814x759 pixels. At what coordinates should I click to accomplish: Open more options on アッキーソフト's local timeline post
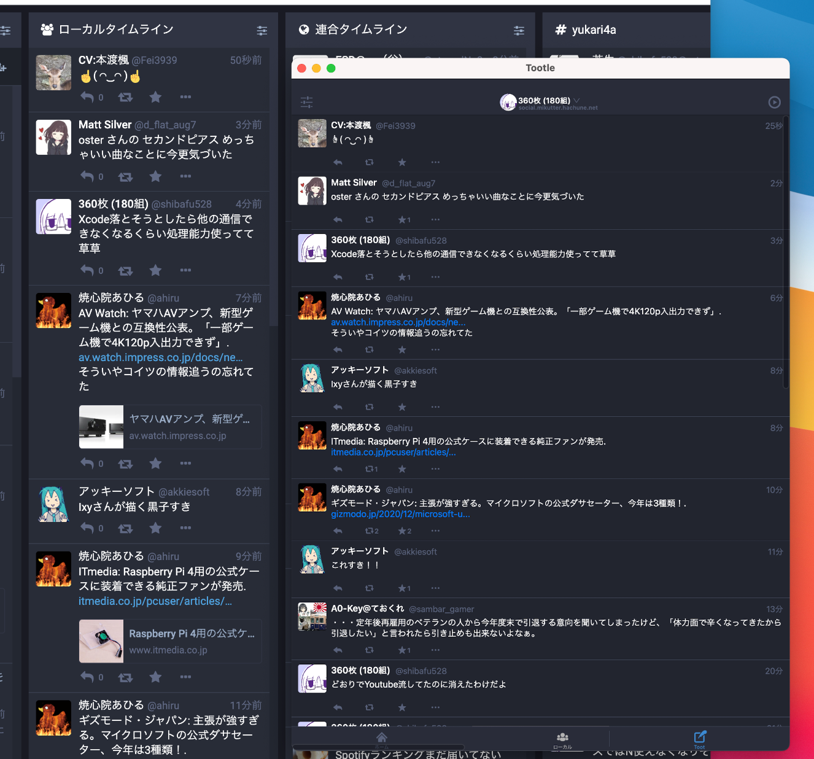point(185,528)
